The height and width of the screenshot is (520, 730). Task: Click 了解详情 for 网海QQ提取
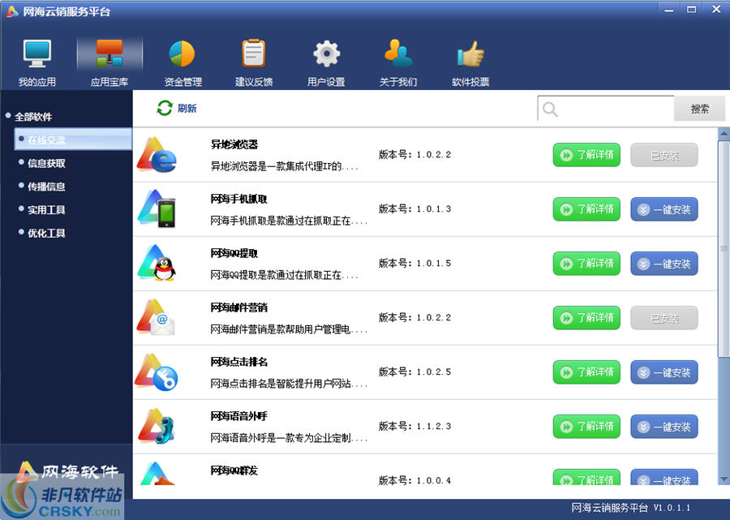point(586,264)
